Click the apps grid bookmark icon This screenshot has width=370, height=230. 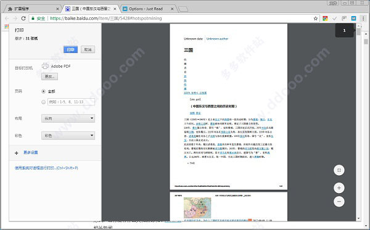point(6,27)
